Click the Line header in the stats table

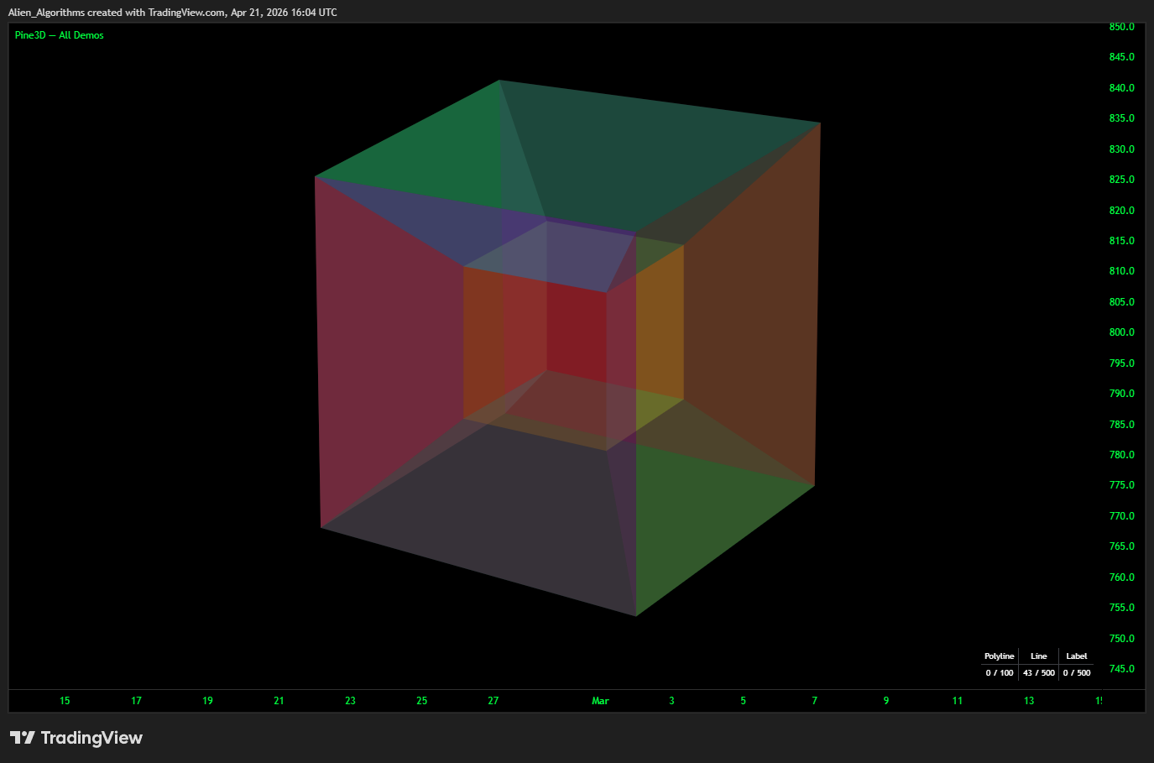(x=1038, y=656)
